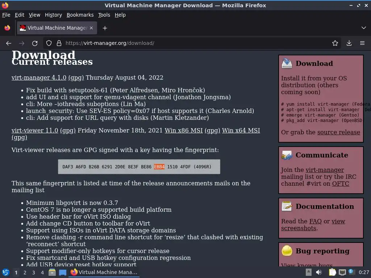Open the Downloads panel
Image resolution: width=371 pixels, height=278 pixels.
349,43
